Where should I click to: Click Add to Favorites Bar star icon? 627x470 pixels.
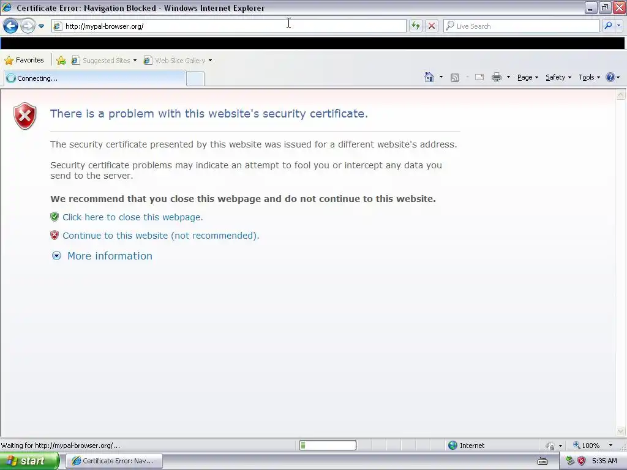coord(61,61)
